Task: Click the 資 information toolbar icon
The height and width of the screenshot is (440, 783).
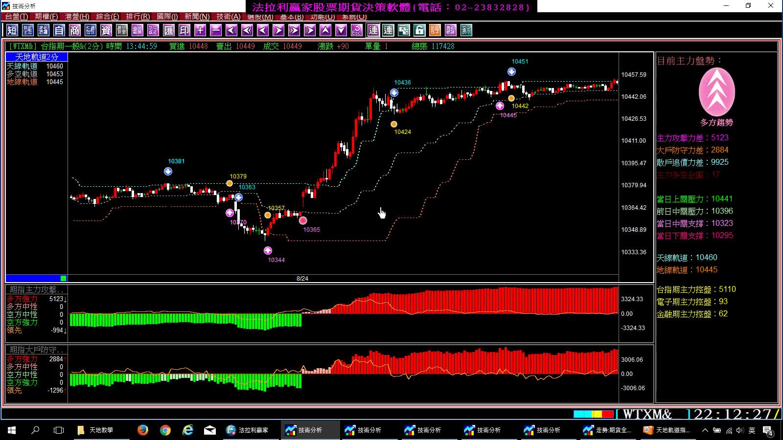Action: 106,30
